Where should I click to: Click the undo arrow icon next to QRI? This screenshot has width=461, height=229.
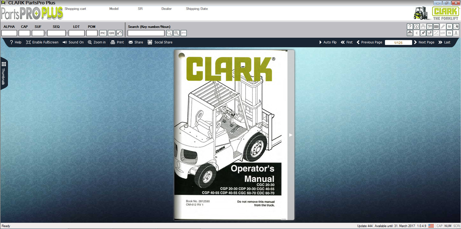(x=119, y=33)
